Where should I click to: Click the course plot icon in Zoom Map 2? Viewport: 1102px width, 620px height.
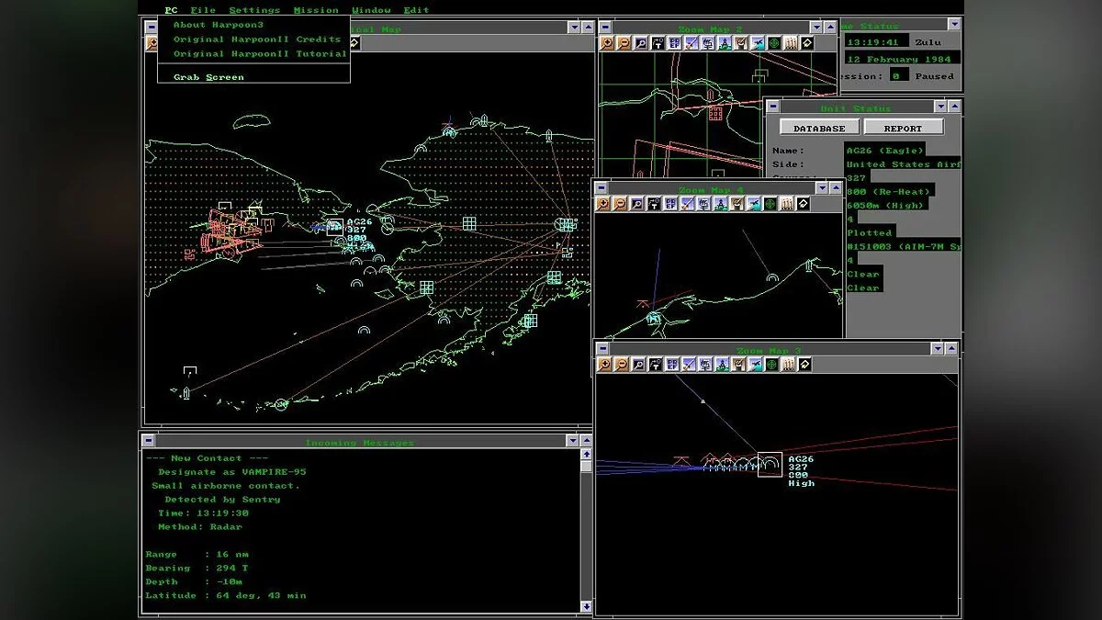click(x=658, y=43)
